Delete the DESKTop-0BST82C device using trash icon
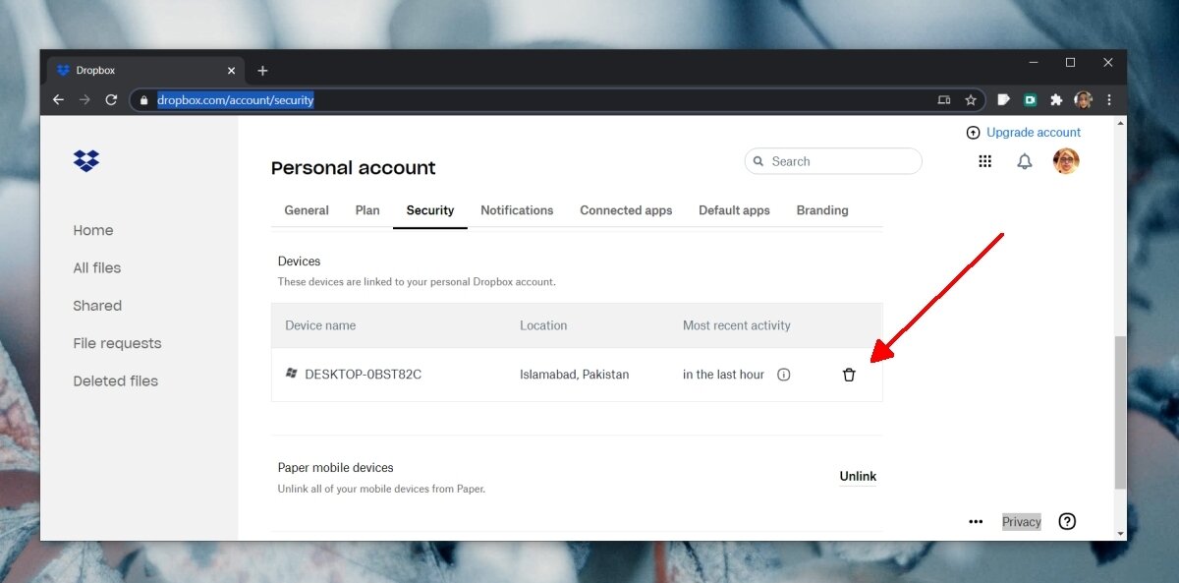This screenshot has height=583, width=1179. (x=849, y=375)
